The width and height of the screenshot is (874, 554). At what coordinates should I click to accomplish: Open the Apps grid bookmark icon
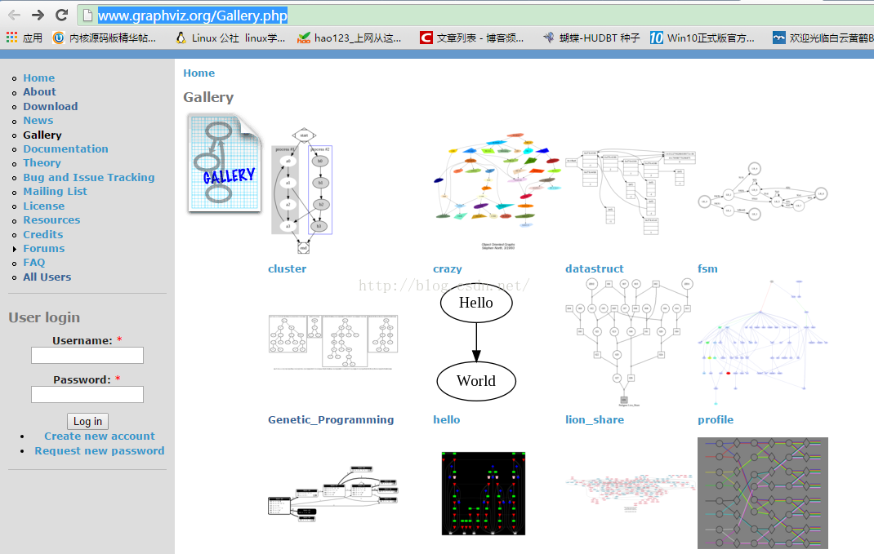pyautogui.click(x=11, y=38)
